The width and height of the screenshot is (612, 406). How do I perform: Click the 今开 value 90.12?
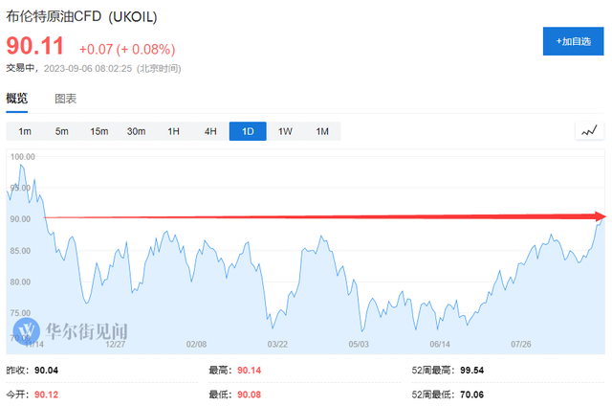(46, 395)
